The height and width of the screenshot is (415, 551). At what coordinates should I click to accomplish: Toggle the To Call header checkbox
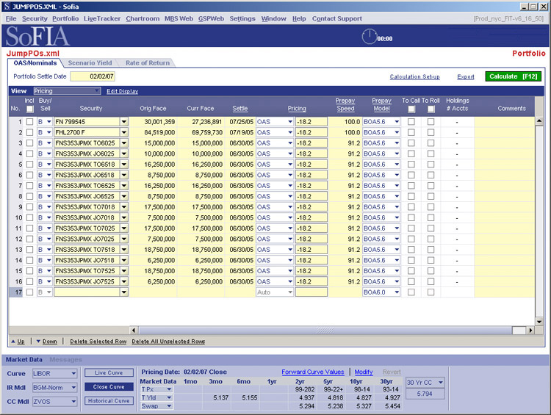pyautogui.click(x=411, y=109)
